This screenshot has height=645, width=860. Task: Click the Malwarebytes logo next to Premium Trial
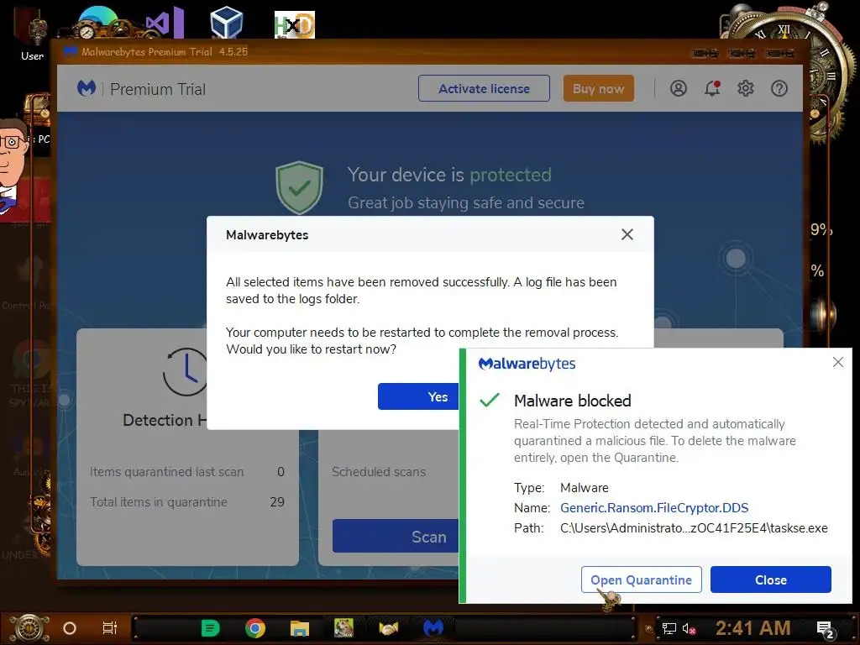87,88
